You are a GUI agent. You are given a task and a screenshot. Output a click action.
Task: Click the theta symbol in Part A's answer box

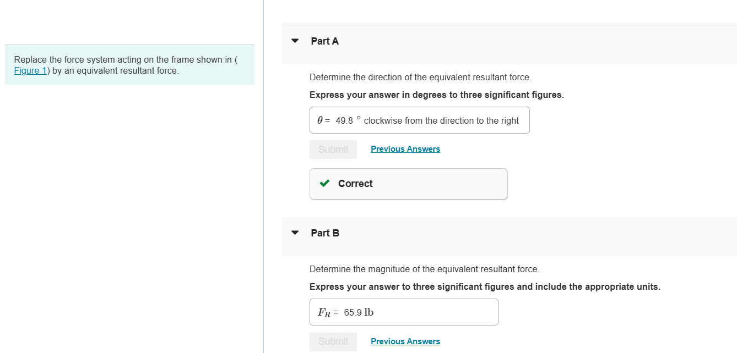tap(319, 120)
